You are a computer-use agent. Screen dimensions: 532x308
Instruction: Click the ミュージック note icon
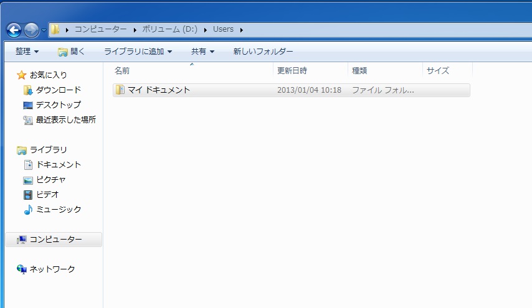28,210
